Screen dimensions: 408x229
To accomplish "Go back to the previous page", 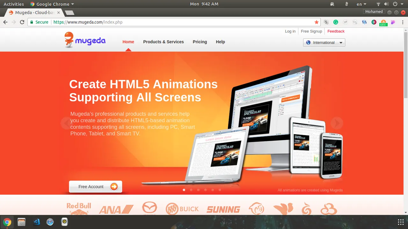I will [5, 22].
